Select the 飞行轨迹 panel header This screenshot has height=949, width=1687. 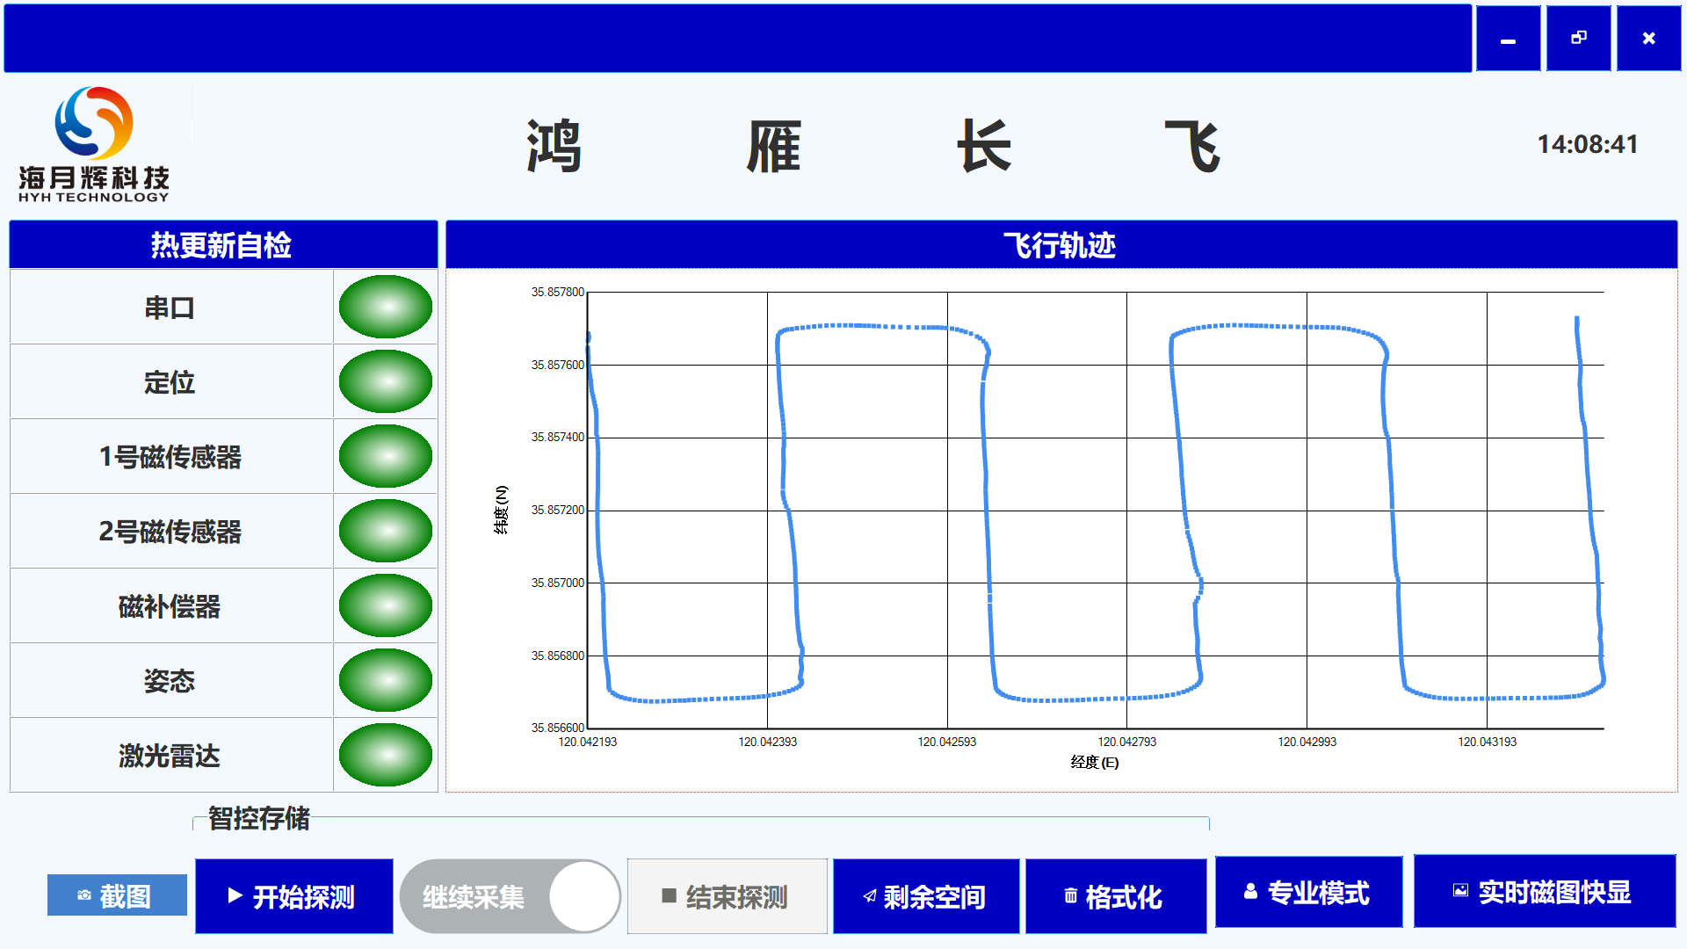point(1061,245)
